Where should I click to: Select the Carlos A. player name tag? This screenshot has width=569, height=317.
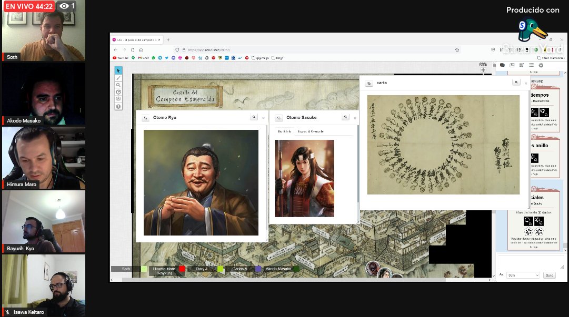(x=240, y=269)
